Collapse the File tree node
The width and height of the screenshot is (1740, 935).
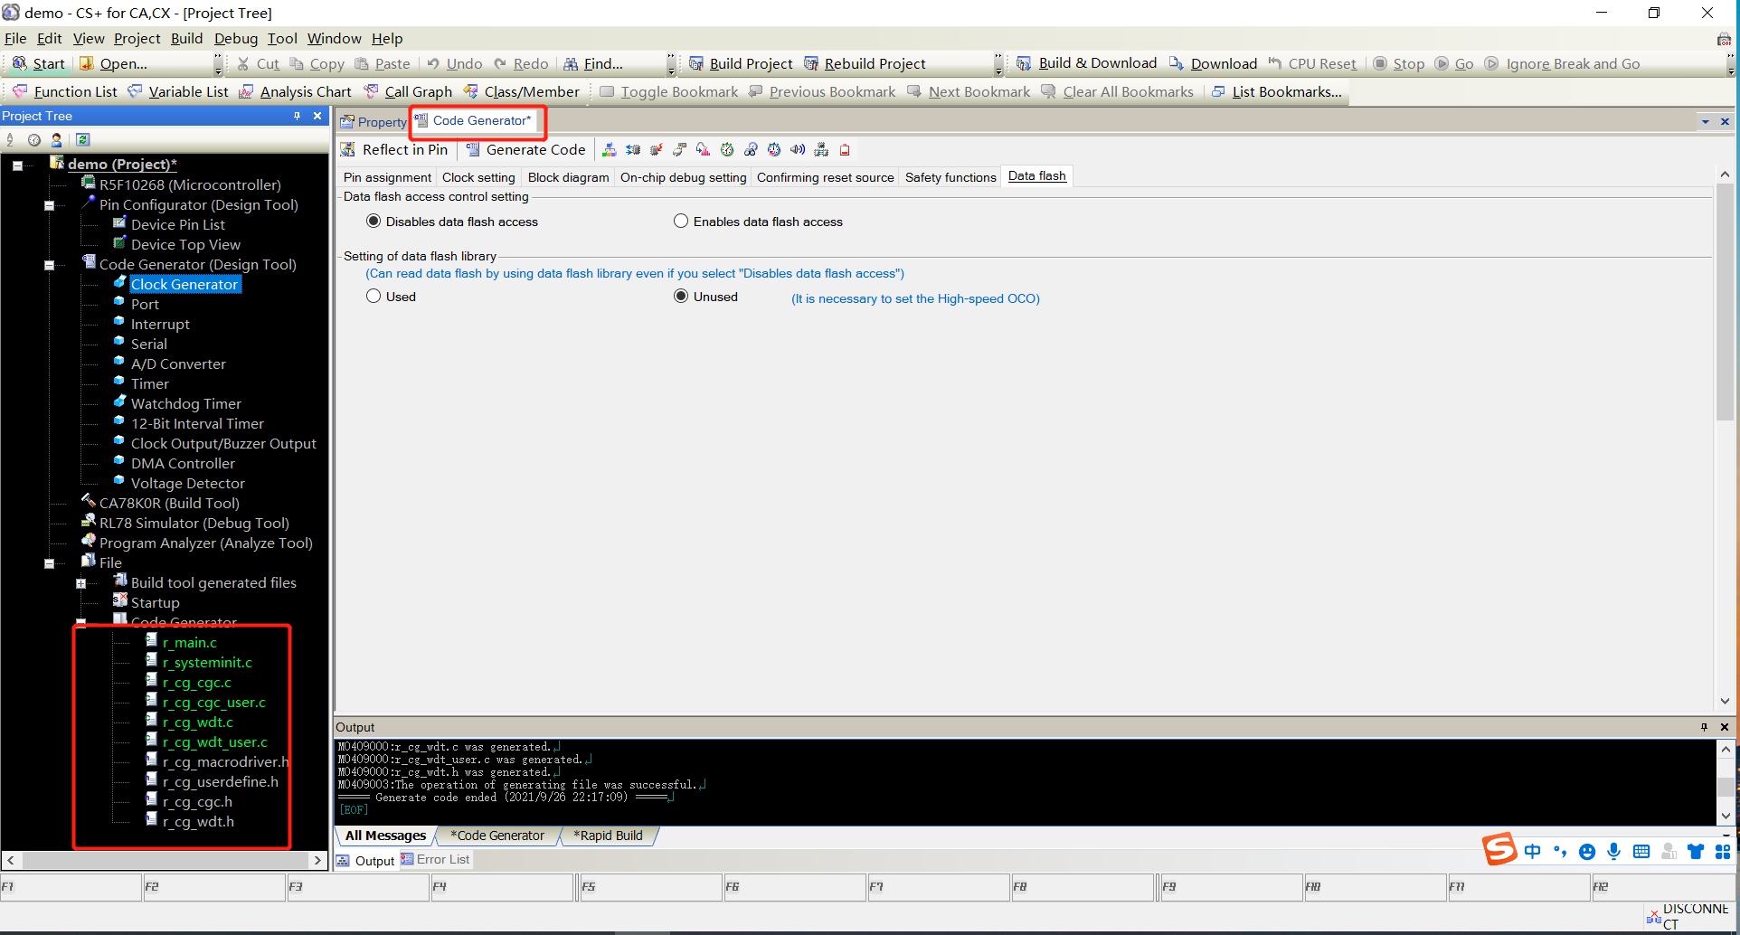click(x=49, y=563)
